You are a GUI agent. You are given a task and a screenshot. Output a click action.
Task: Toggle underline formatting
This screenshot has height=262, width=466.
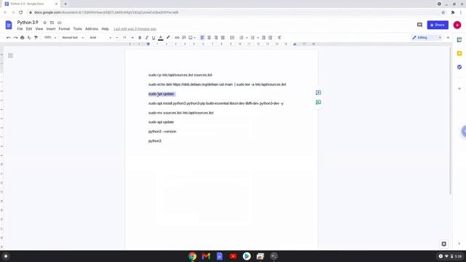[154, 38]
